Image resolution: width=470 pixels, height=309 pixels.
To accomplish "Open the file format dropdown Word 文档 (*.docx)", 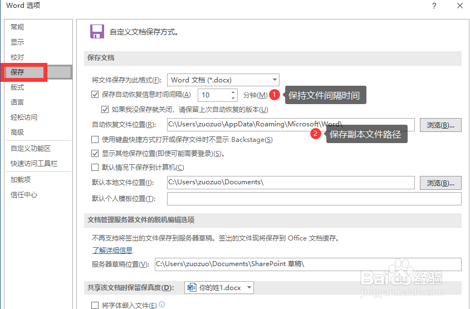I will tap(223, 80).
